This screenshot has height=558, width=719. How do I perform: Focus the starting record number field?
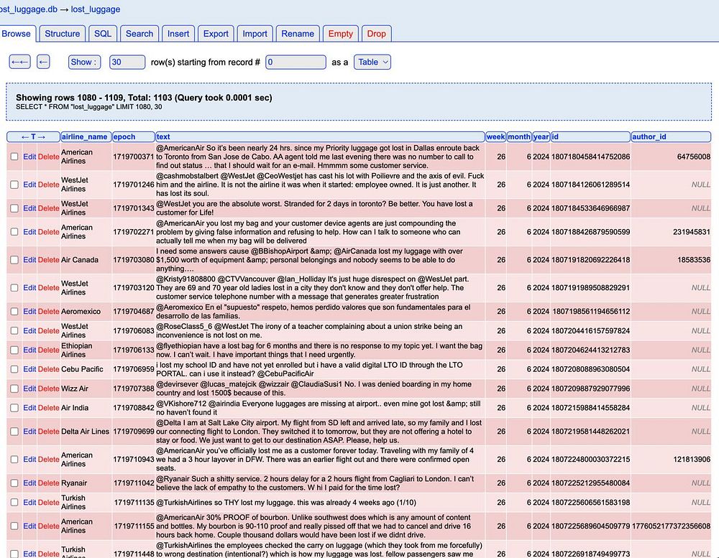pyautogui.click(x=296, y=62)
